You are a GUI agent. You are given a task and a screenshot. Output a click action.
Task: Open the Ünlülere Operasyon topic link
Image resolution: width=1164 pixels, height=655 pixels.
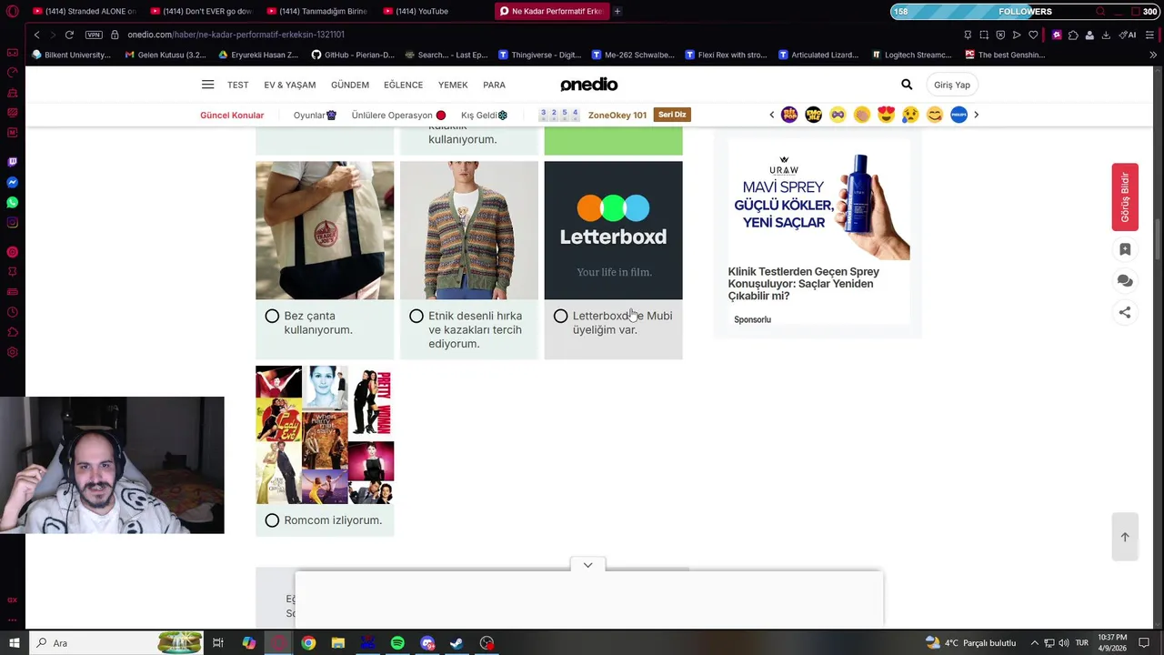(x=398, y=116)
